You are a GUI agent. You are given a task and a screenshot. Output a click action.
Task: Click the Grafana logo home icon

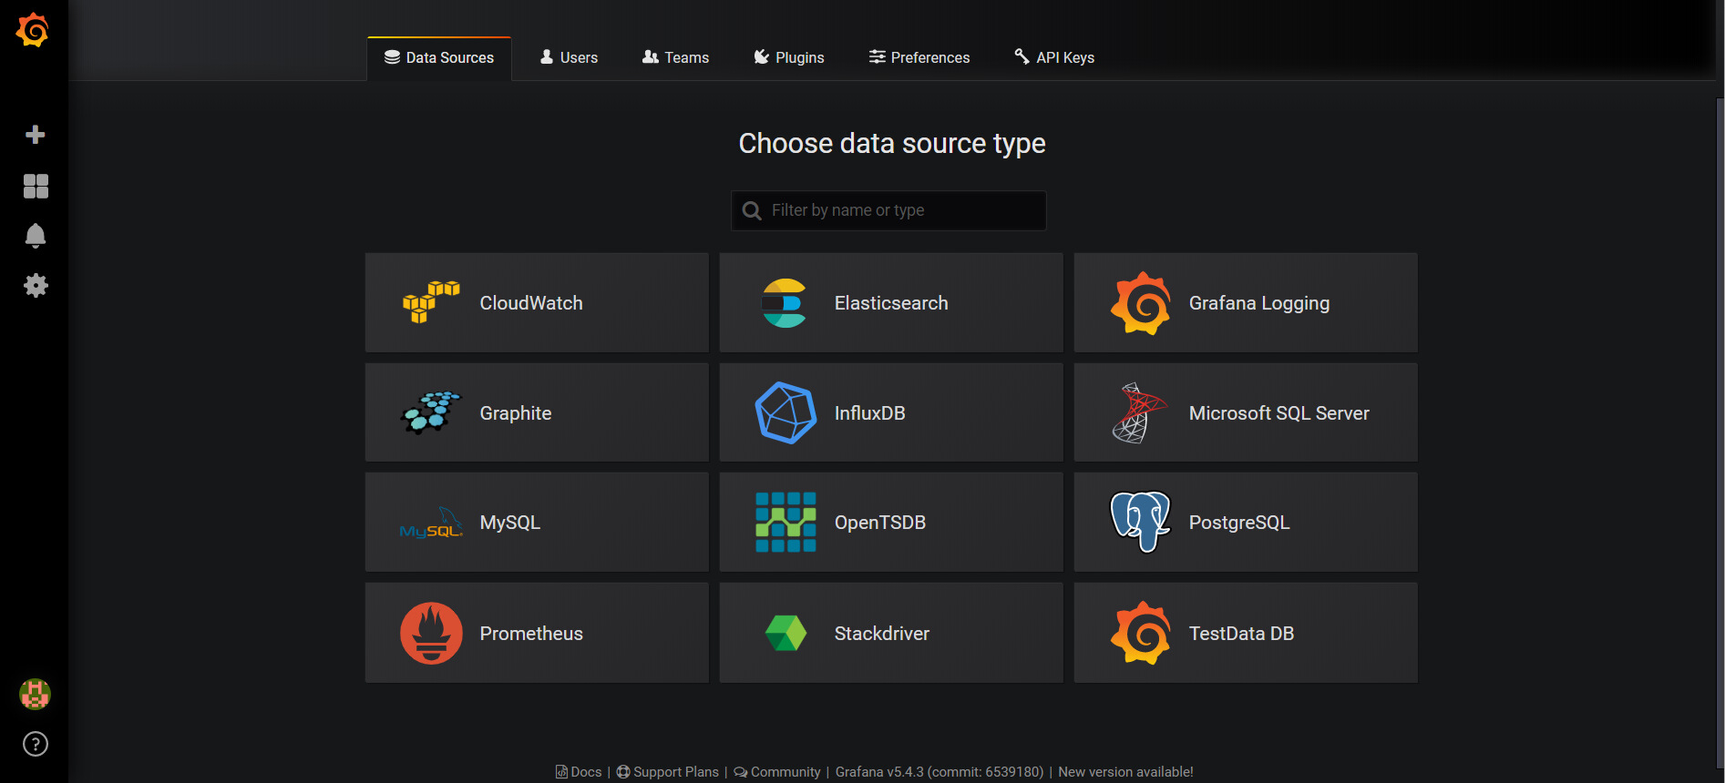pos(33,31)
